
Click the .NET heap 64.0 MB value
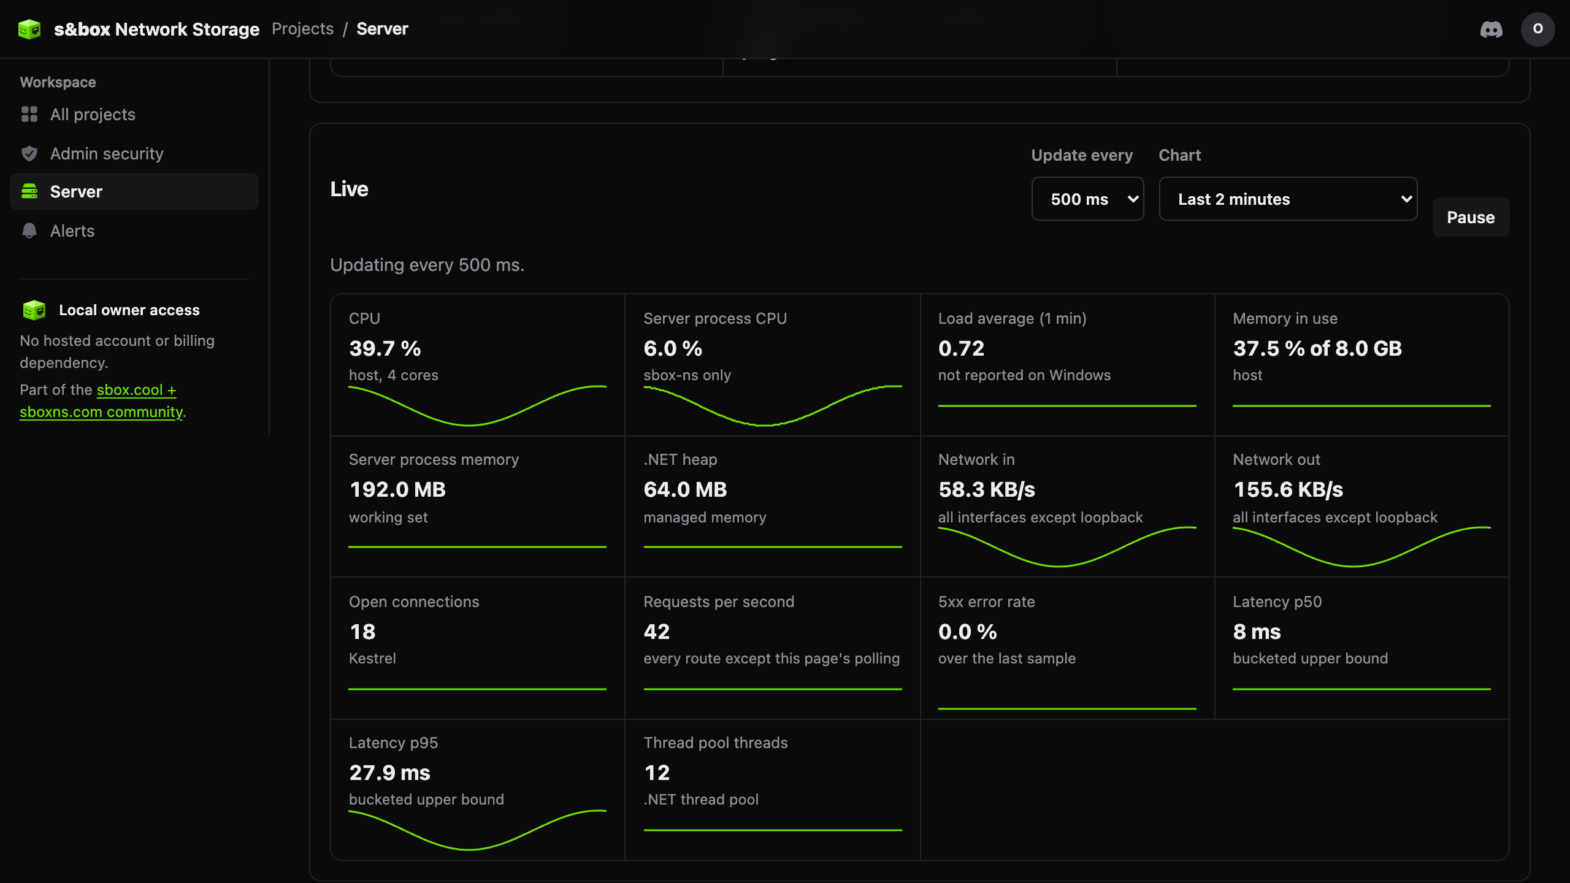click(x=685, y=489)
